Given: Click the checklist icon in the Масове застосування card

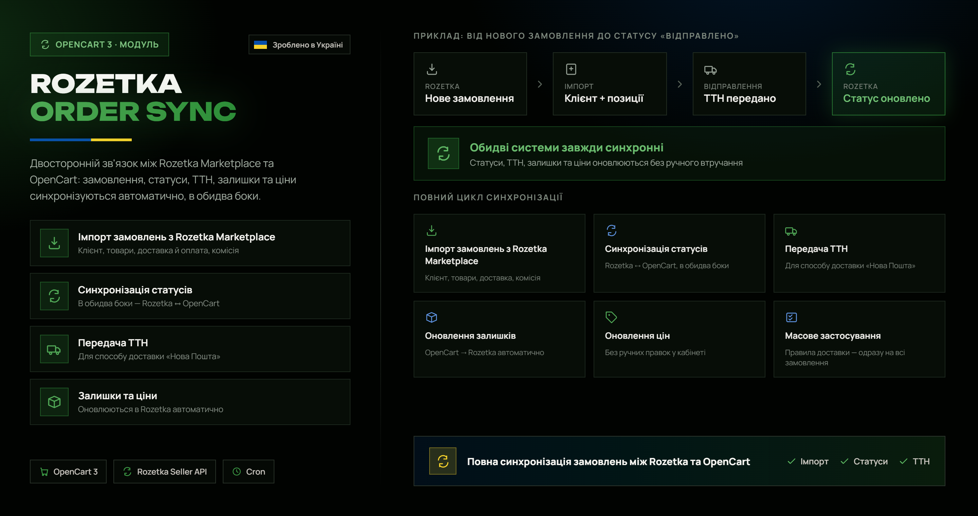Looking at the screenshot, I should point(791,317).
